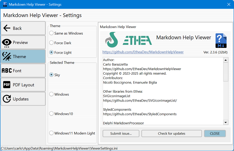Open the MarkdownHelpViewer GitHub link

pos(143,52)
